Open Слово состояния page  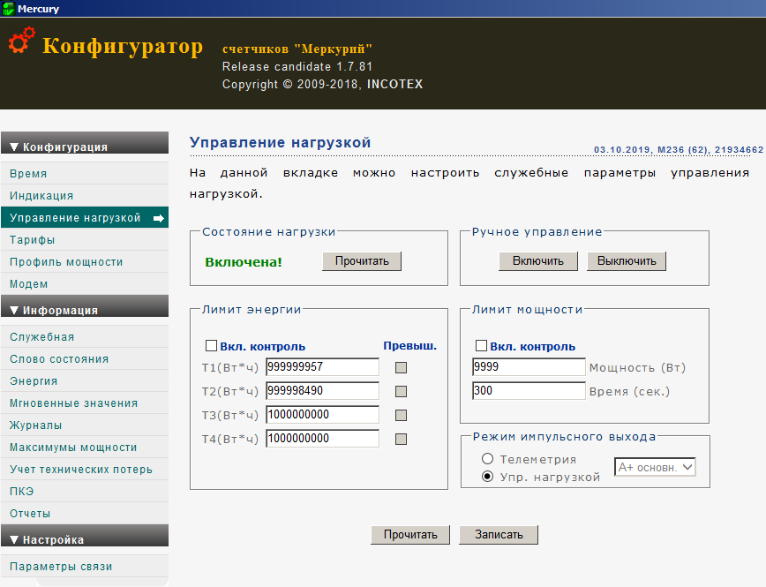click(85, 358)
